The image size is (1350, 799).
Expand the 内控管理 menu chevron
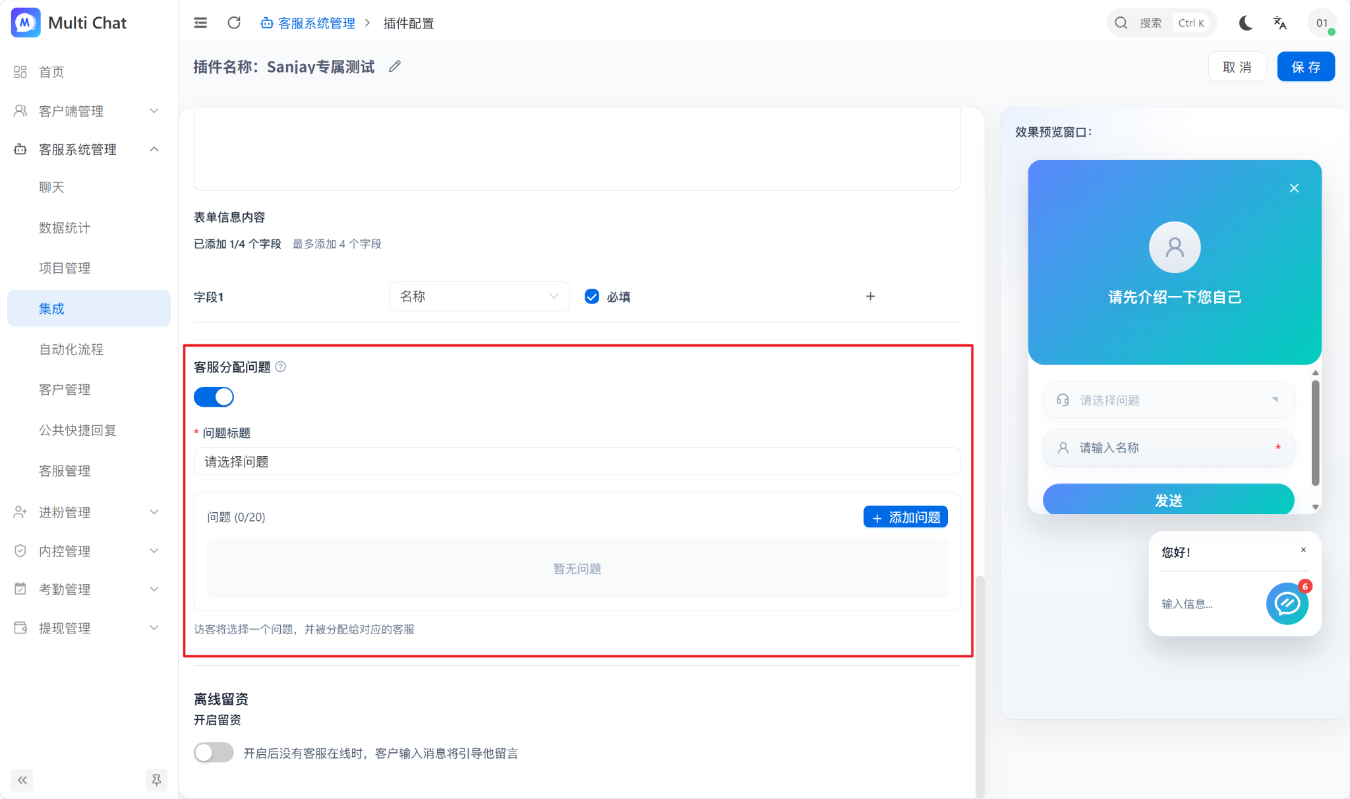coord(154,551)
